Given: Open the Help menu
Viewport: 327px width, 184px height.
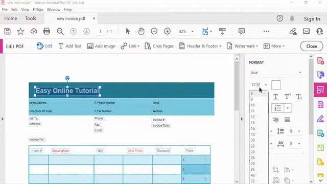Looking at the screenshot, I should (x=68, y=10).
